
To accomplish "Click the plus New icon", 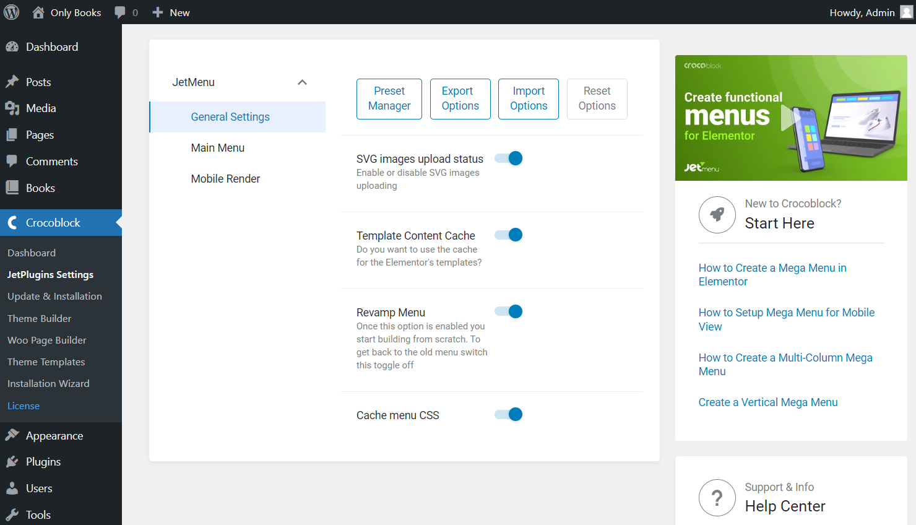I will coord(158,12).
